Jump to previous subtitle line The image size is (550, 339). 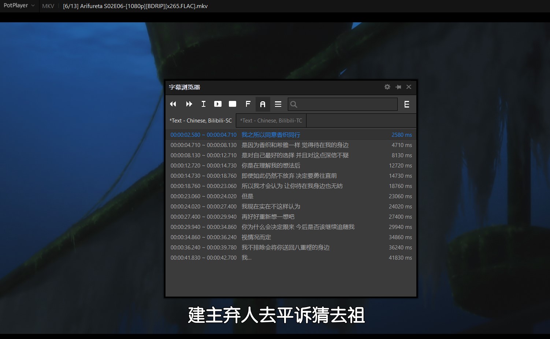point(173,104)
